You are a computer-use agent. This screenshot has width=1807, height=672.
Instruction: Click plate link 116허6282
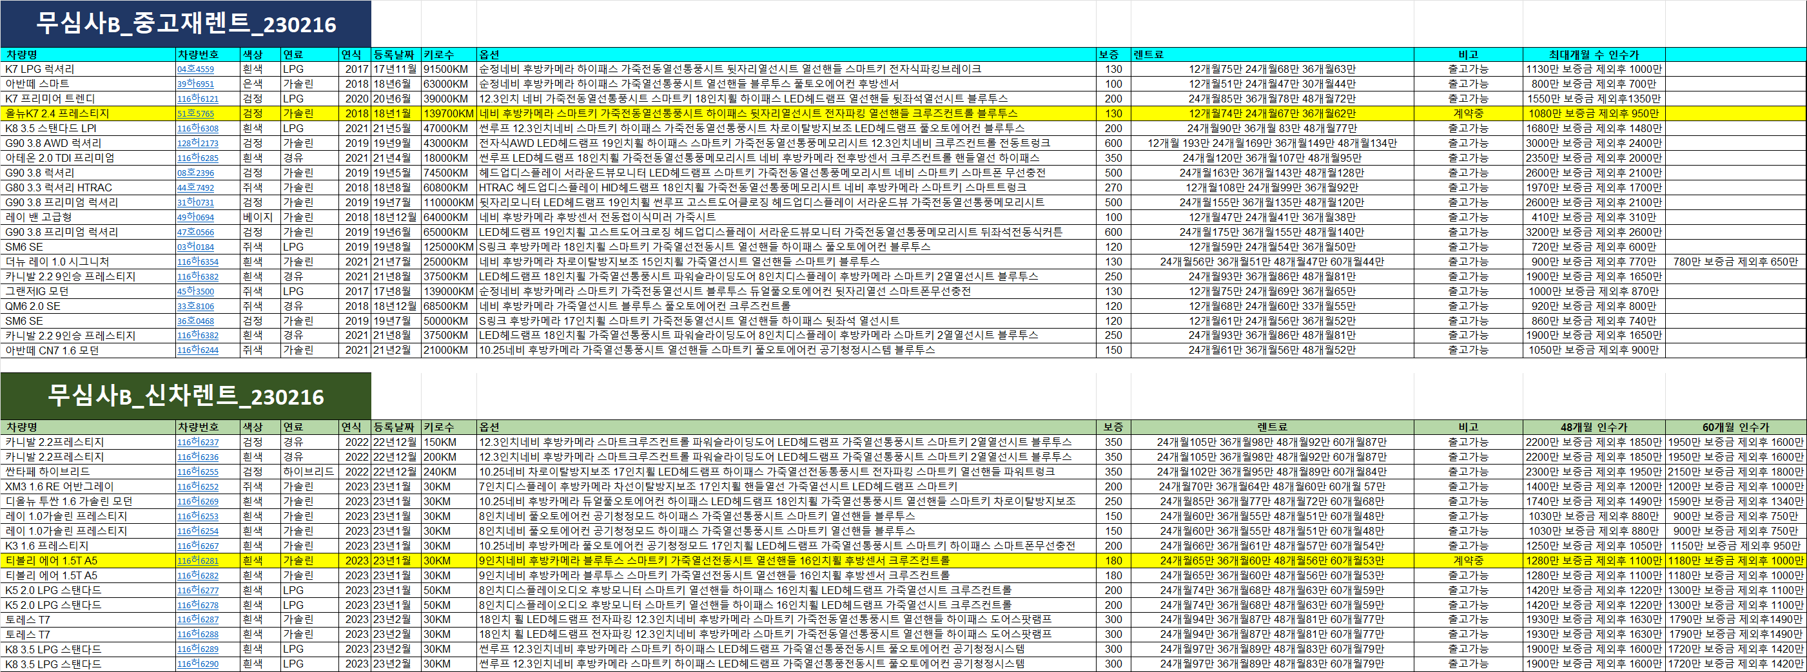click(x=198, y=575)
